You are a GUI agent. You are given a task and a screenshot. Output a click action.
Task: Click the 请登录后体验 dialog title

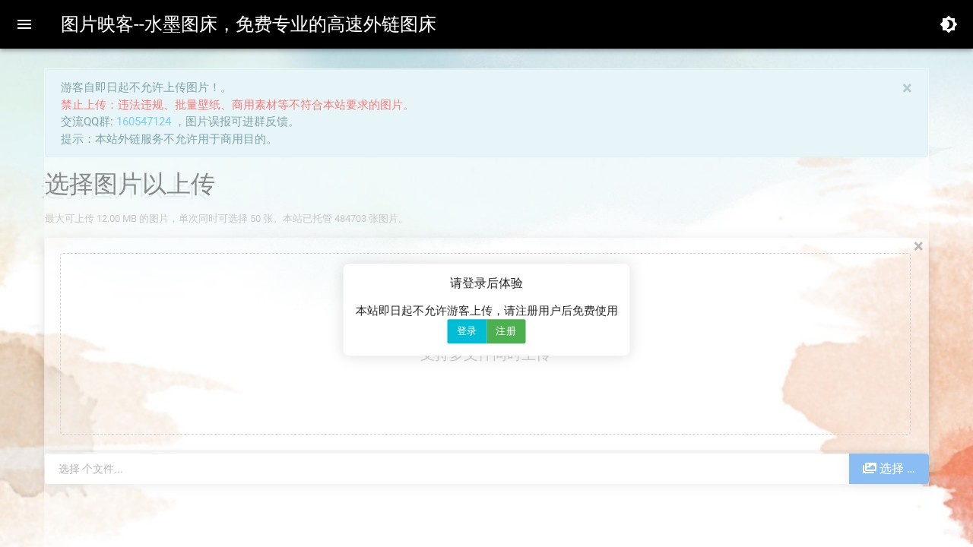pos(486,283)
